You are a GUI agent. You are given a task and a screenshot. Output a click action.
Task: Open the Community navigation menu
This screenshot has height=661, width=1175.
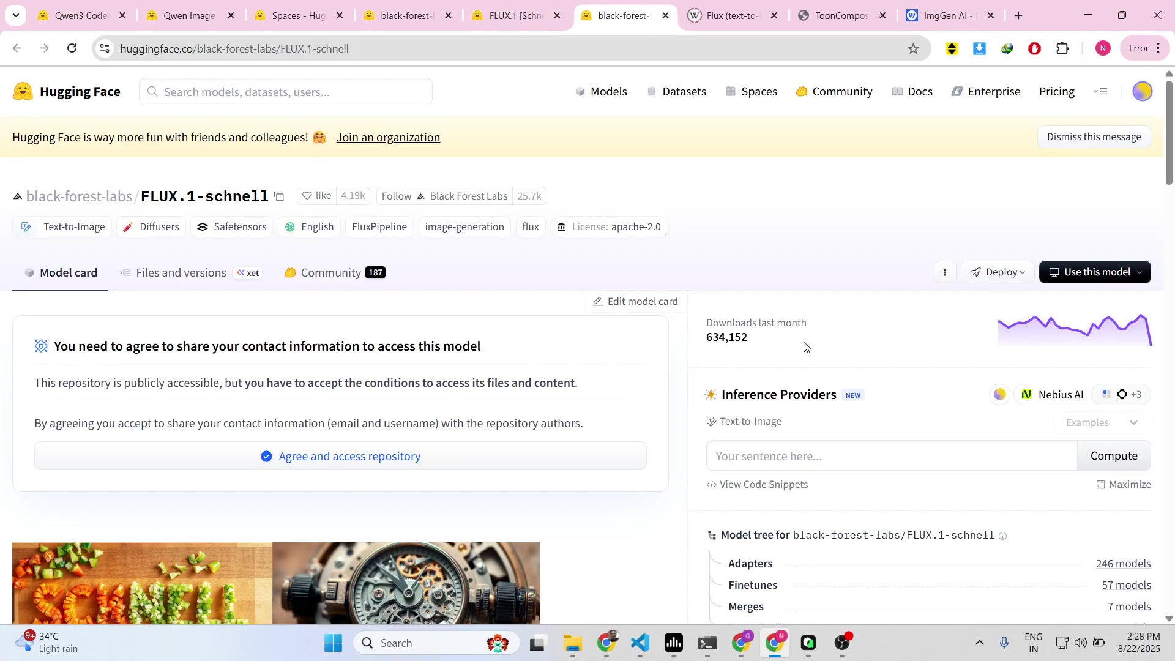834,92
